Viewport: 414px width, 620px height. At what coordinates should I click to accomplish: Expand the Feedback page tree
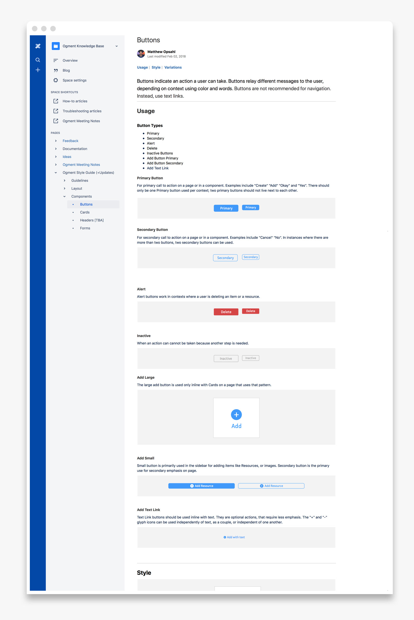click(x=56, y=141)
